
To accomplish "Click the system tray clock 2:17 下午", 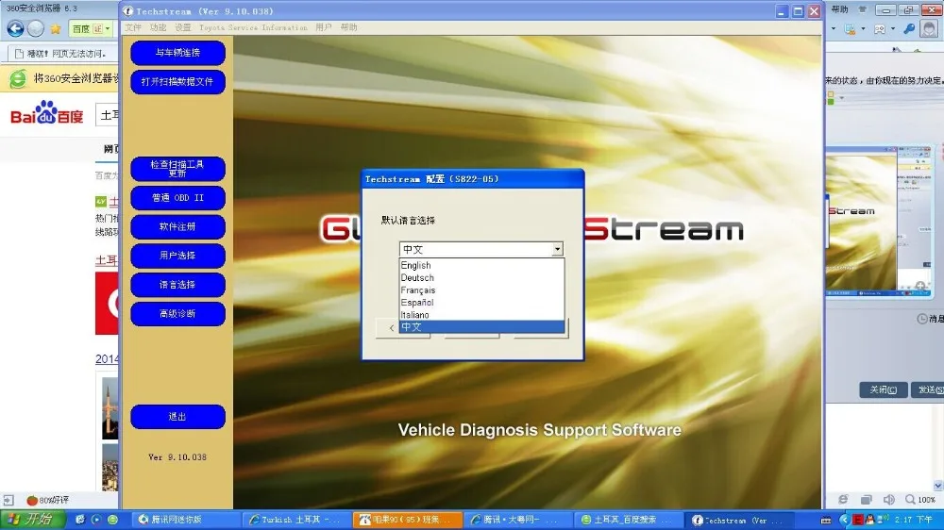I will (914, 520).
